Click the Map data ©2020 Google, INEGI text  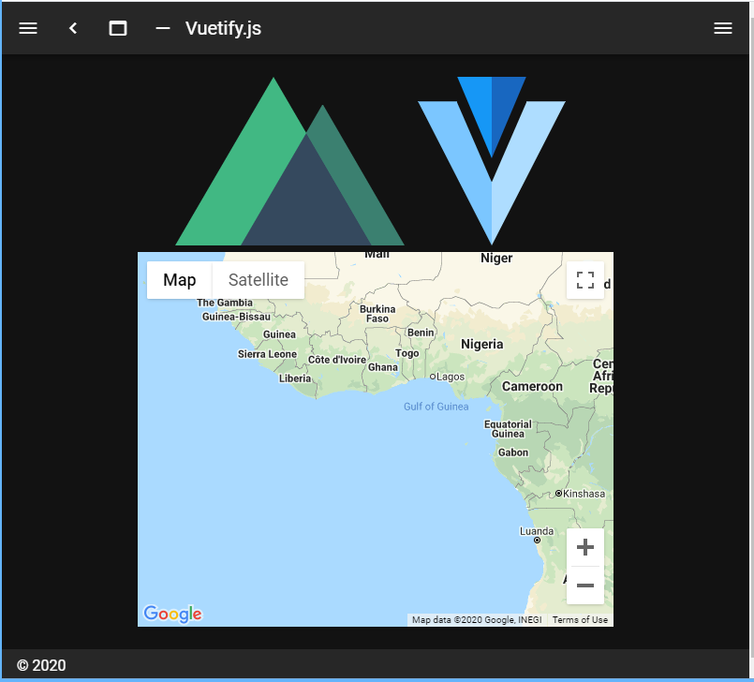click(477, 620)
